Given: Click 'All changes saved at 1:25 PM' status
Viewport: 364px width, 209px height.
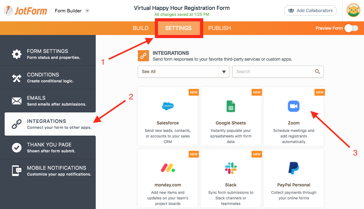Looking at the screenshot, I should click(182, 14).
